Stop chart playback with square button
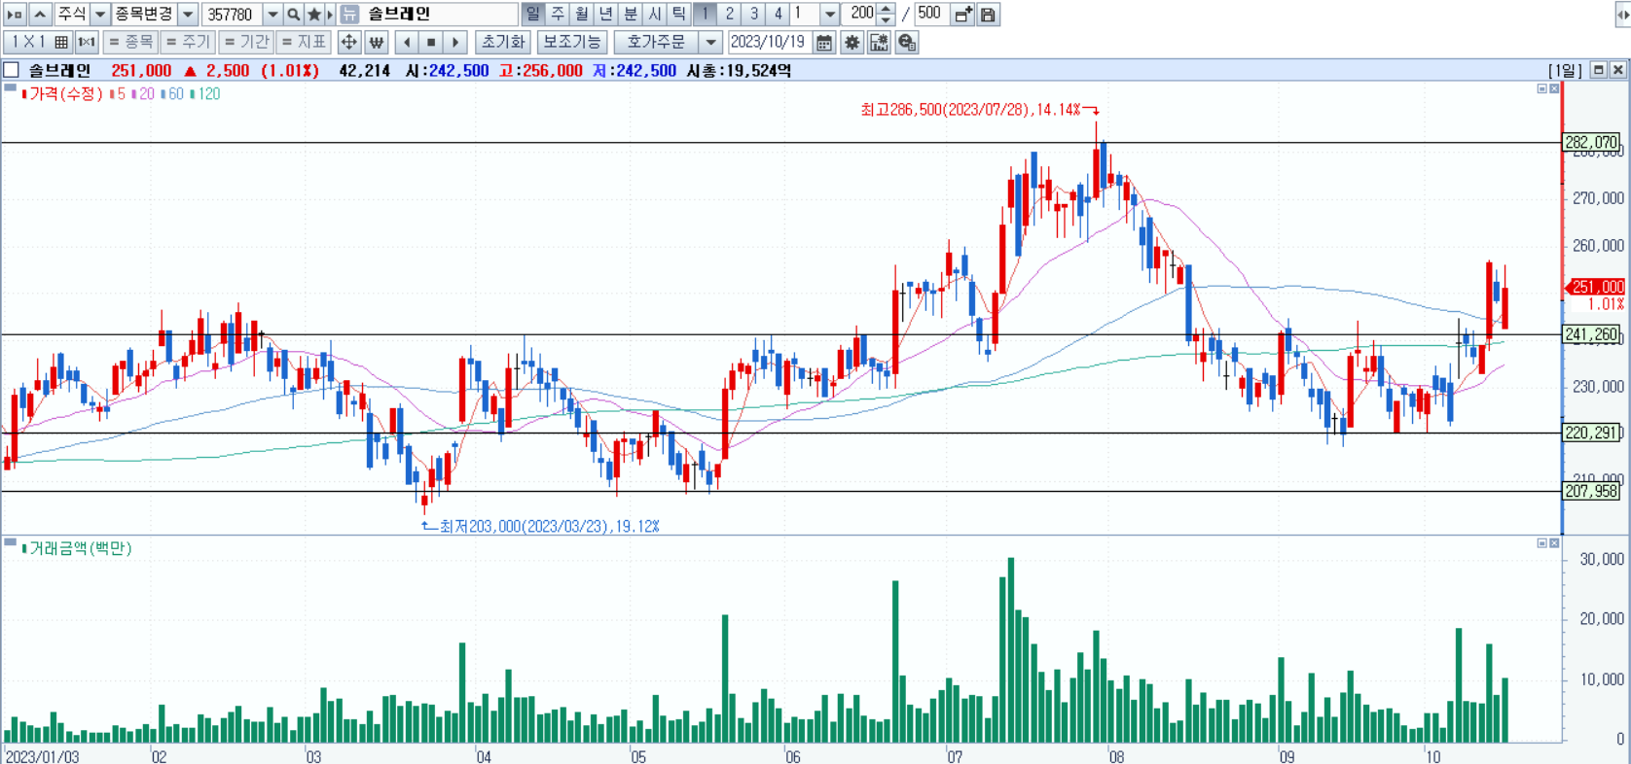The image size is (1631, 764). tap(431, 43)
